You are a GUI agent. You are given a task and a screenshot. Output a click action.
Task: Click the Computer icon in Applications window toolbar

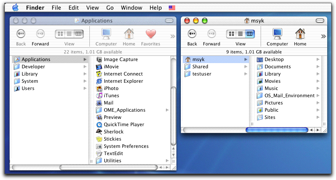tap(106, 34)
